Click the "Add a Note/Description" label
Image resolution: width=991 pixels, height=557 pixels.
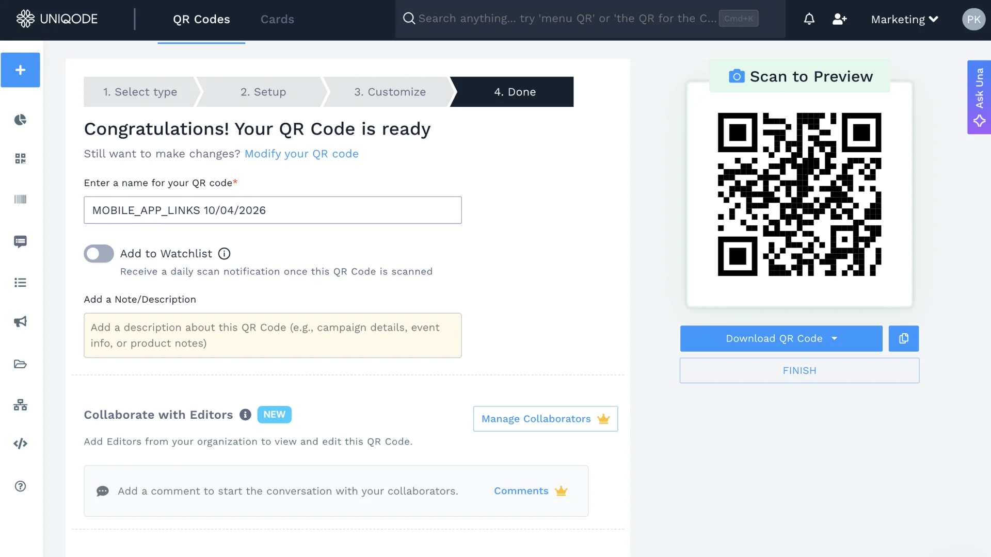140,300
